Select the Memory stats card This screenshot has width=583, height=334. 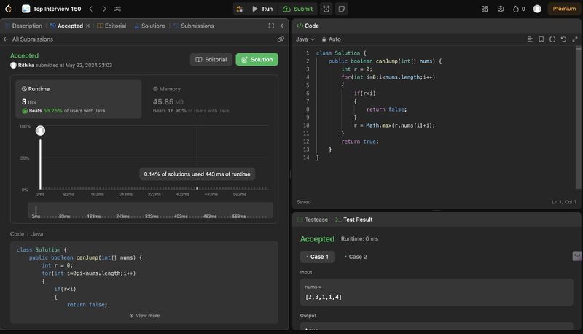click(210, 99)
